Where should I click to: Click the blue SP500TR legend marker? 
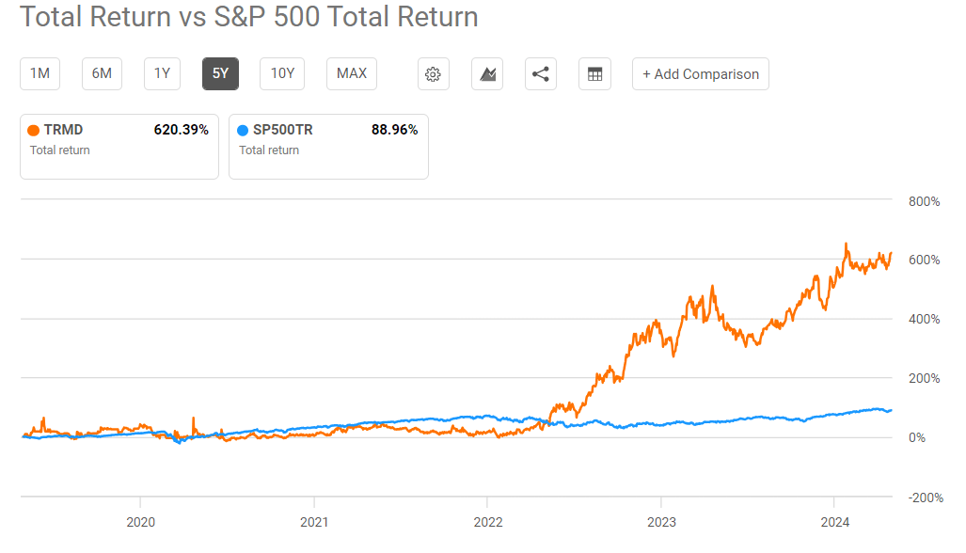(x=243, y=130)
